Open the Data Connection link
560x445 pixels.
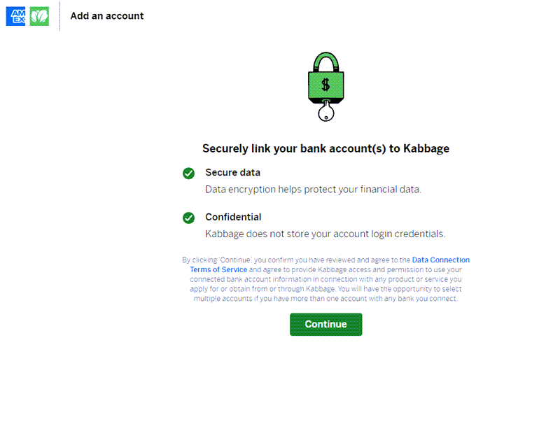point(441,260)
